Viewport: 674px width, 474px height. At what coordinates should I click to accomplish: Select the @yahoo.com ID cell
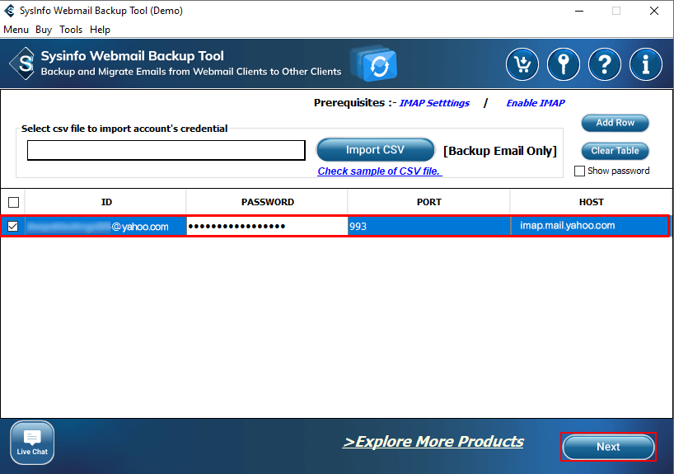(105, 226)
